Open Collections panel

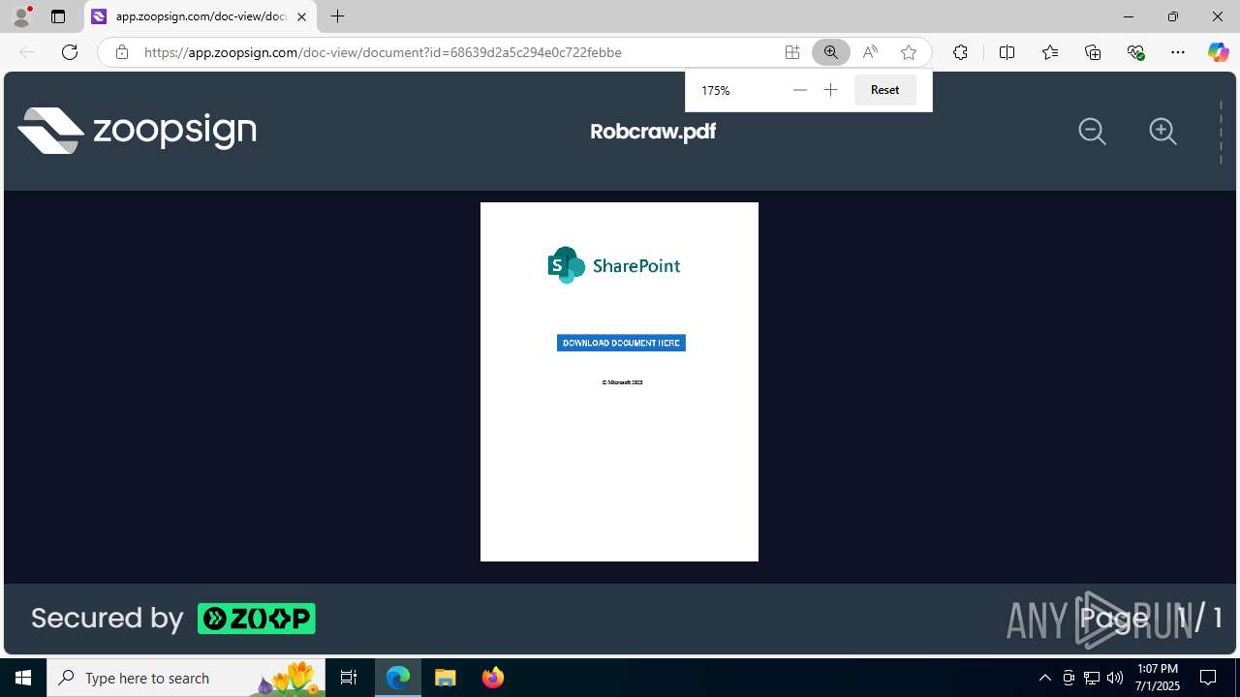[1093, 52]
